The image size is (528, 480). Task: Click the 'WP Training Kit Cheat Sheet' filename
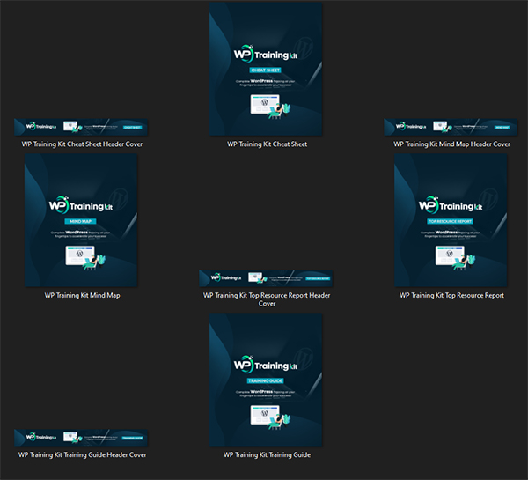pyautogui.click(x=267, y=144)
